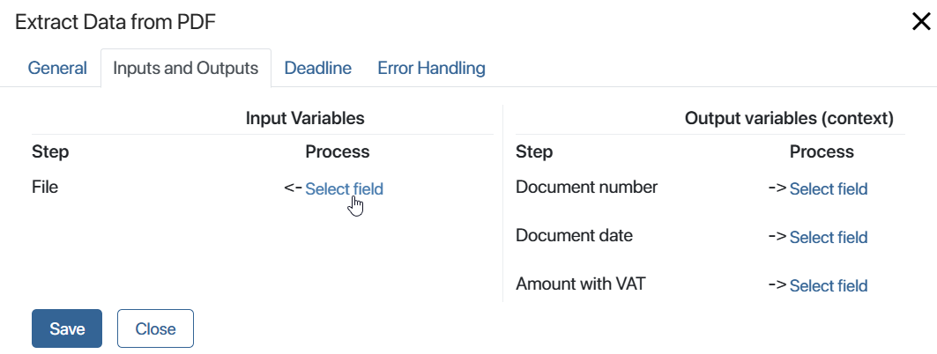The width and height of the screenshot is (937, 354).
Task: Click the Amount with VAT label
Action: click(581, 284)
